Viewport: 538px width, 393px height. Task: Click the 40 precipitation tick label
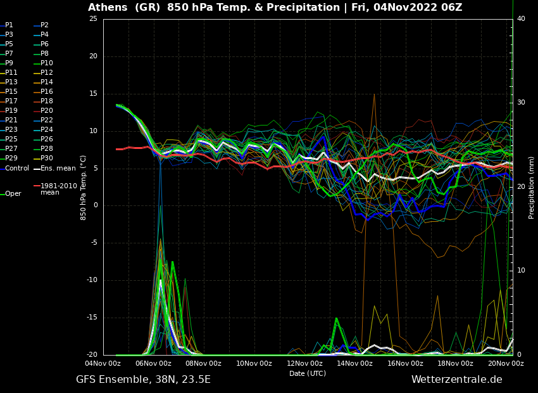(x=521, y=19)
